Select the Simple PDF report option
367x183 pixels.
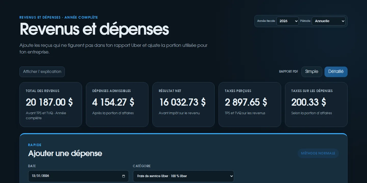click(x=312, y=72)
